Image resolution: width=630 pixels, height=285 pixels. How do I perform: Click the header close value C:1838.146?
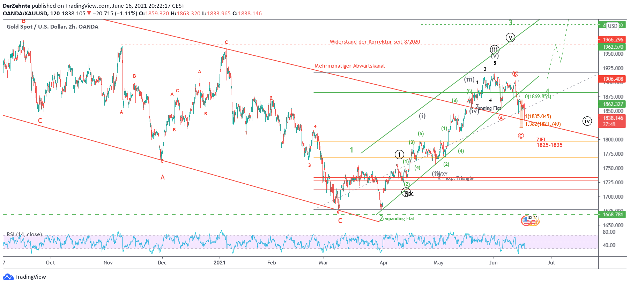(x=247, y=14)
